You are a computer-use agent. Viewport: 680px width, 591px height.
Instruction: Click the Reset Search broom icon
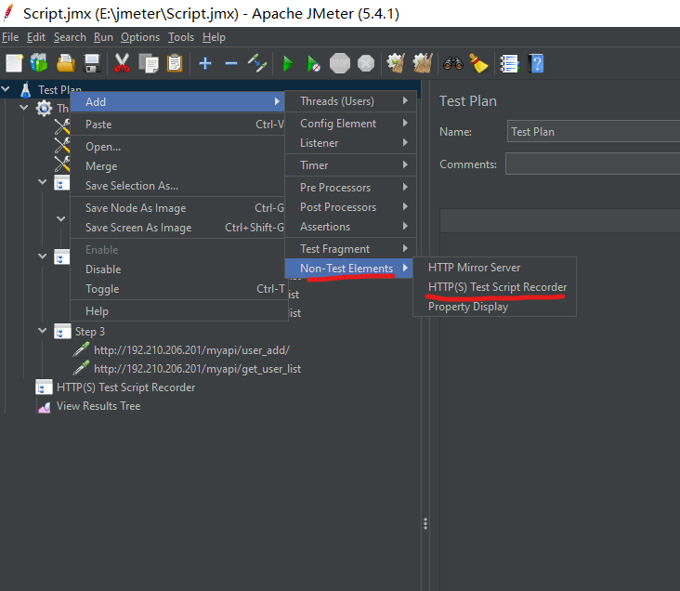[x=478, y=63]
